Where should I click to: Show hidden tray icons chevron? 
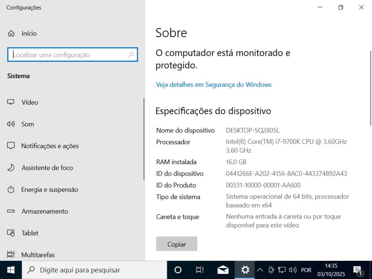point(260,270)
